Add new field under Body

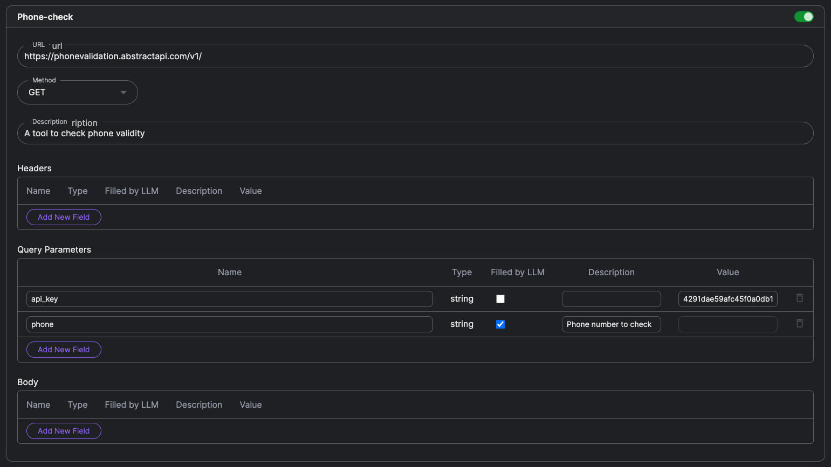pyautogui.click(x=64, y=431)
